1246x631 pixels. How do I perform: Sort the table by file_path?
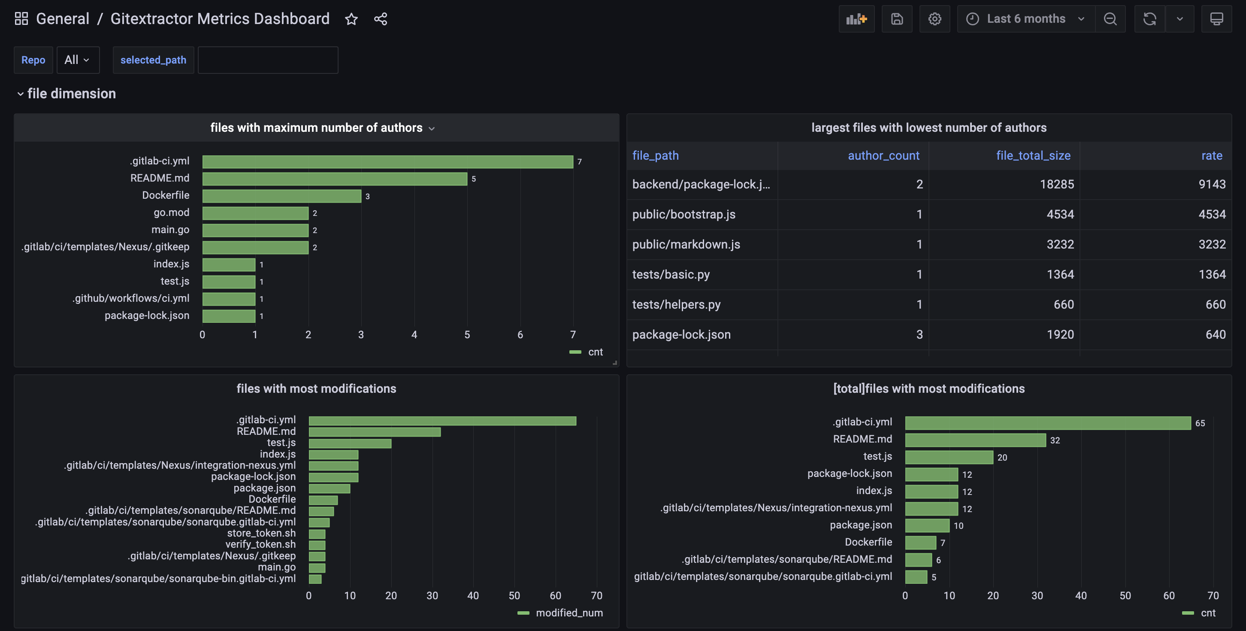coord(655,155)
